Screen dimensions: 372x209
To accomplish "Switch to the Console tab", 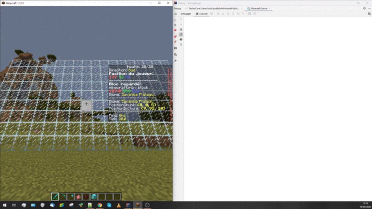I will (x=202, y=14).
